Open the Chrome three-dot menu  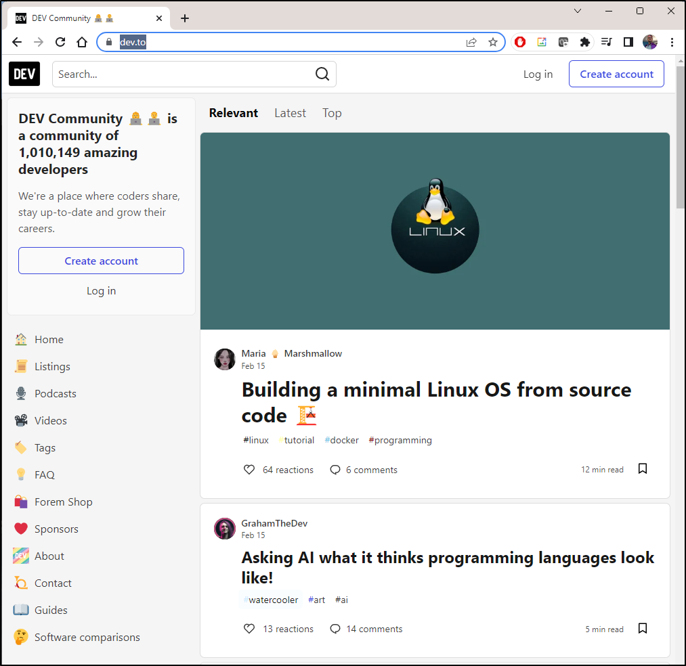[x=672, y=42]
